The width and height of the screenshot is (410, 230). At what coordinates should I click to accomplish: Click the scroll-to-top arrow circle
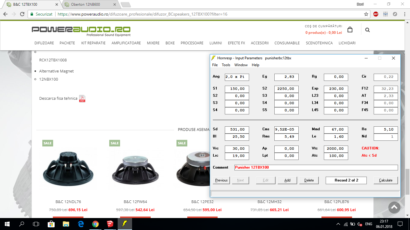[394, 207]
